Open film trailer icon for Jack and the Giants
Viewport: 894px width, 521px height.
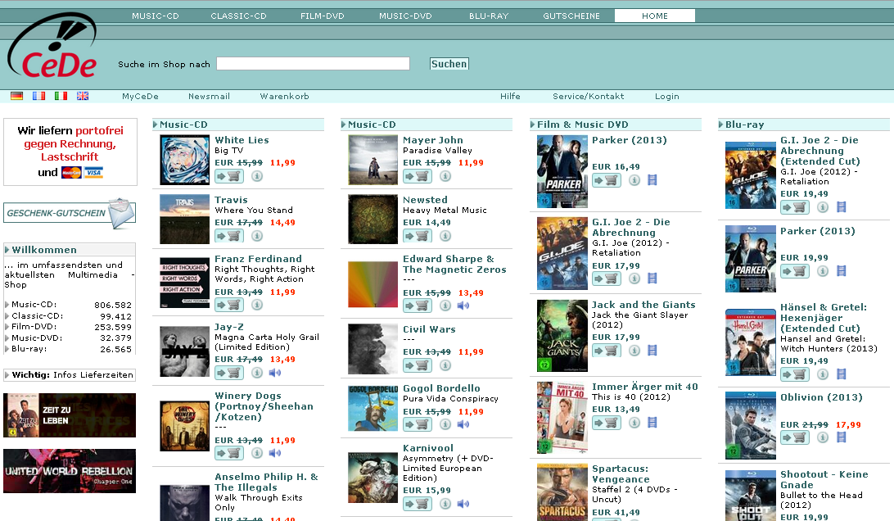pyautogui.click(x=652, y=351)
